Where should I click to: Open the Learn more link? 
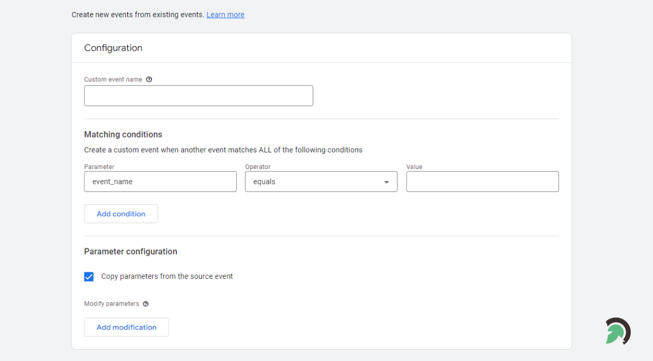tap(225, 15)
